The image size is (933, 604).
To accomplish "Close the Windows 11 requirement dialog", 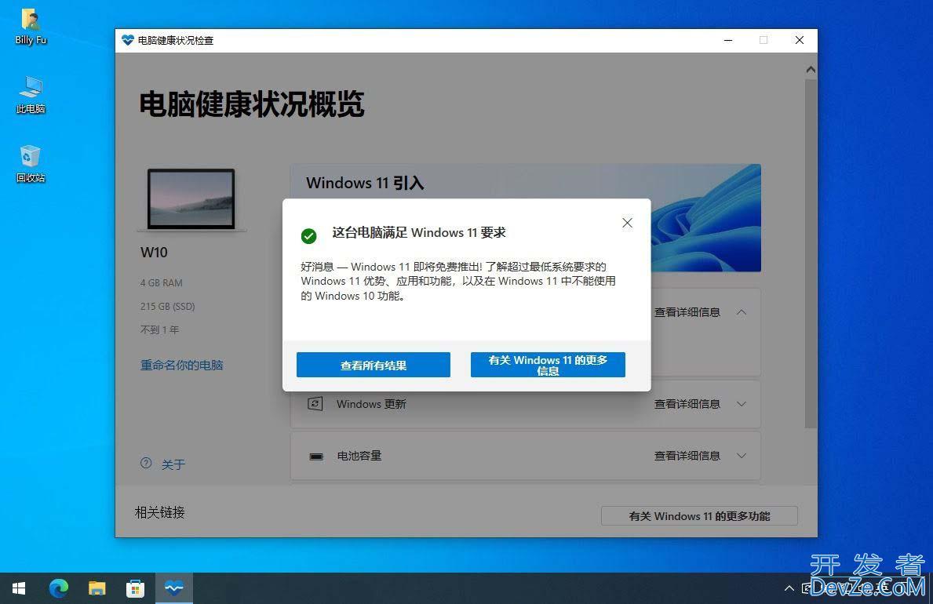I will click(627, 223).
